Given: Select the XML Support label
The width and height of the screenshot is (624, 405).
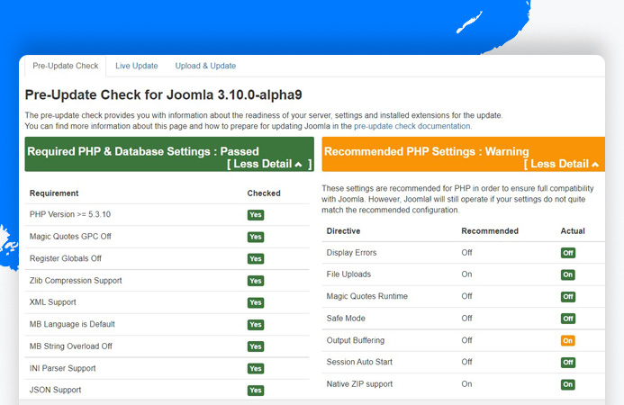Looking at the screenshot, I should pyautogui.click(x=53, y=302).
